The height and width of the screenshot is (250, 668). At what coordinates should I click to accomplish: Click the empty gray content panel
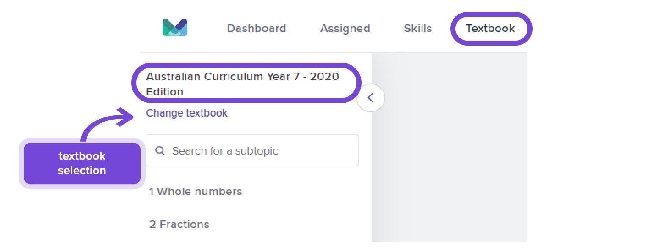point(450,147)
